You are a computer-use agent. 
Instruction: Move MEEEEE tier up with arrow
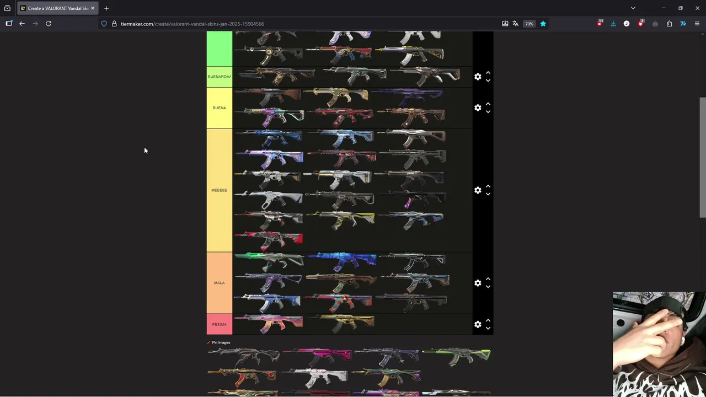pos(488,186)
